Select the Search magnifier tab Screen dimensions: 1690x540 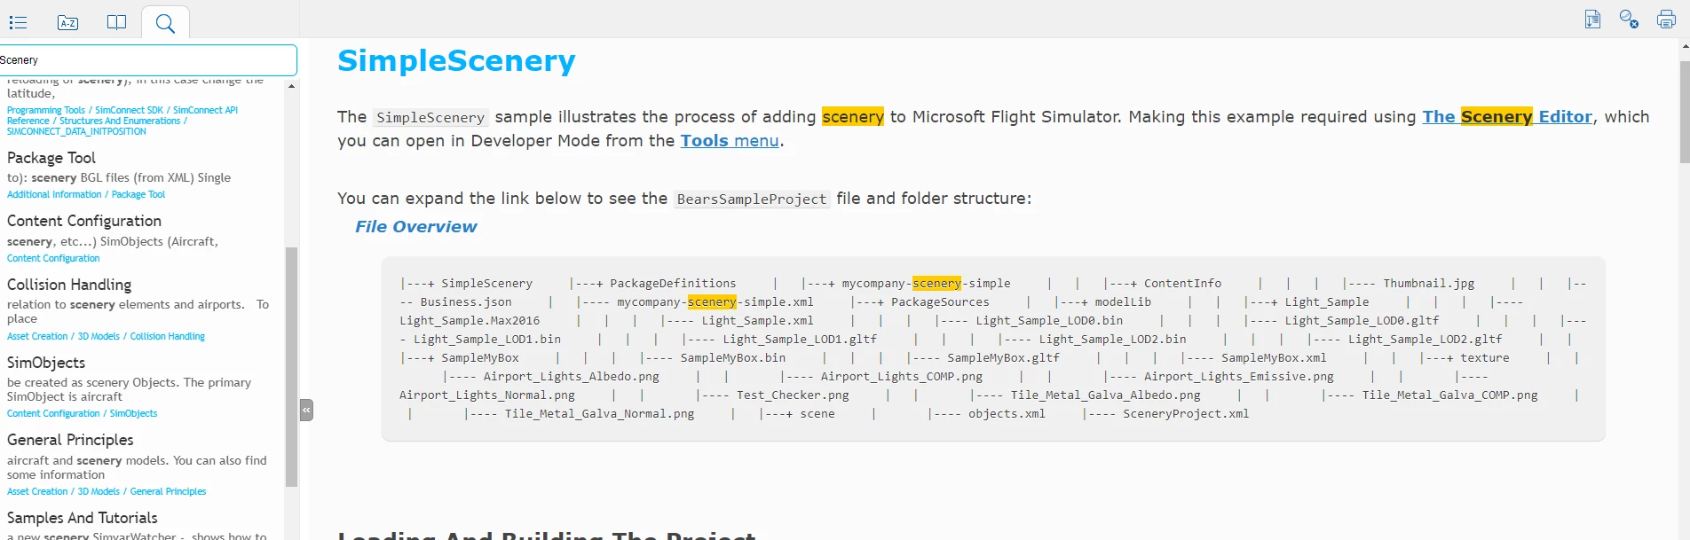tap(165, 23)
